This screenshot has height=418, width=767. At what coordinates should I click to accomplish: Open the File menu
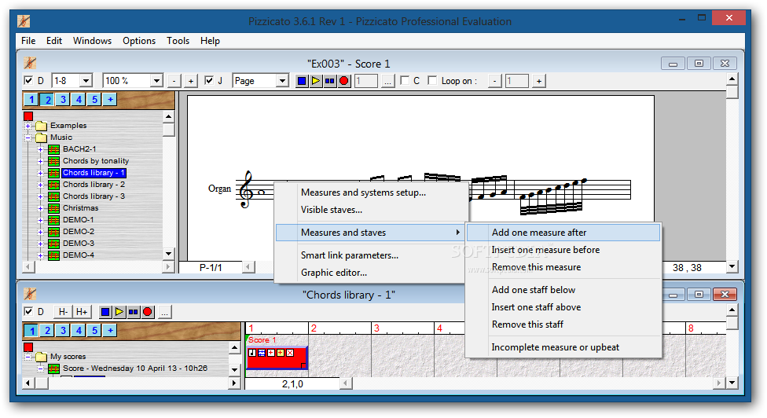point(28,41)
